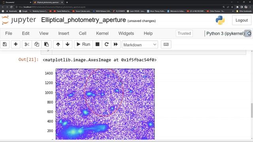253x142 pixels.
Task: Rename notebook title Elliptical_photometry_aperture
Action: pos(83,20)
